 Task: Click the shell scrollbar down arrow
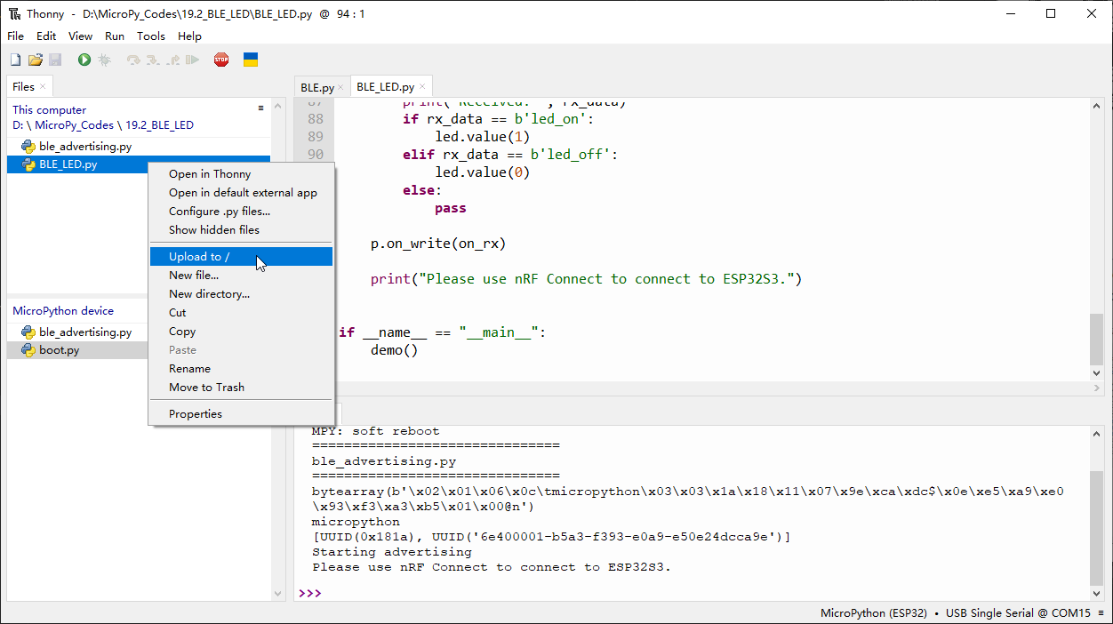pyautogui.click(x=1097, y=593)
